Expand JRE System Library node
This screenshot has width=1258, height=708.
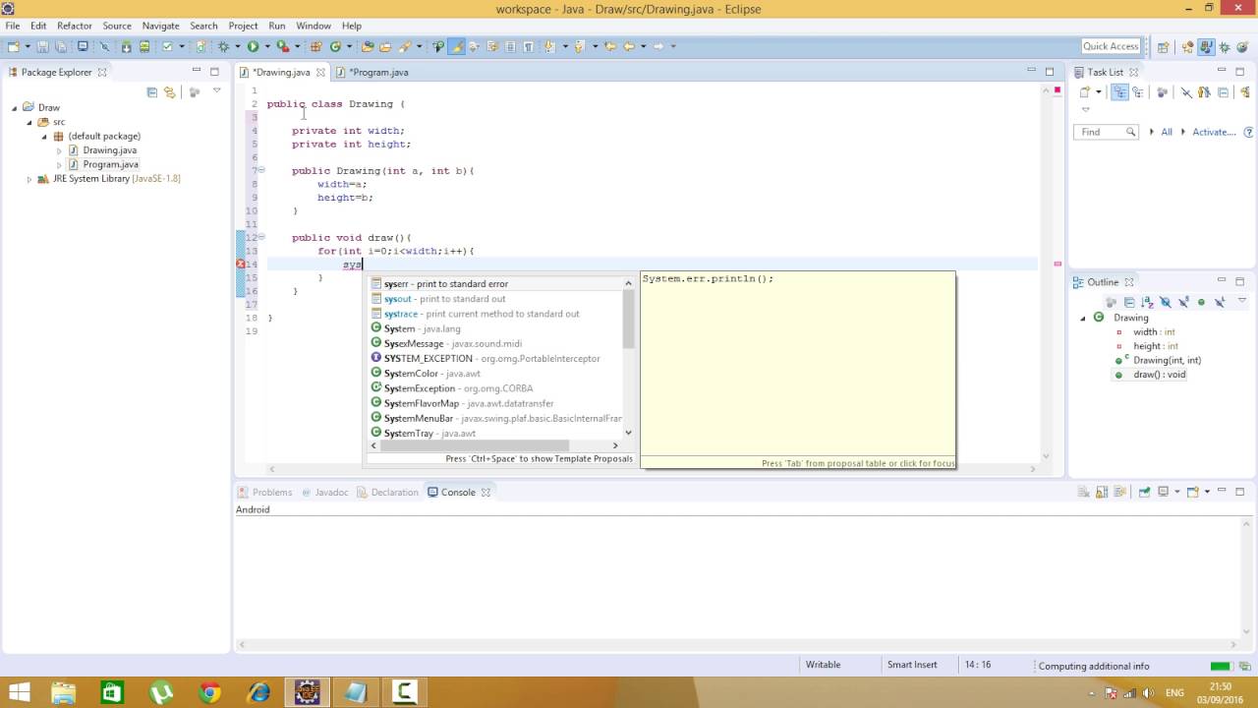click(29, 179)
